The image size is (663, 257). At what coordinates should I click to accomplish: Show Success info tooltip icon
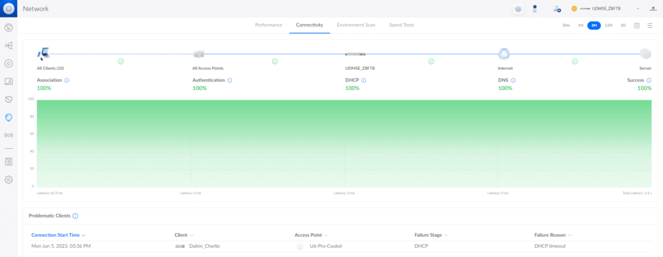tap(649, 80)
